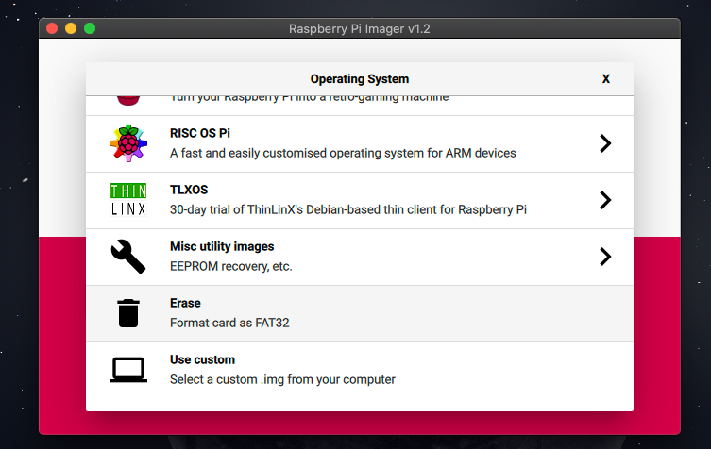
Task: Click the laptop icon for Use custom
Action: pyautogui.click(x=128, y=370)
